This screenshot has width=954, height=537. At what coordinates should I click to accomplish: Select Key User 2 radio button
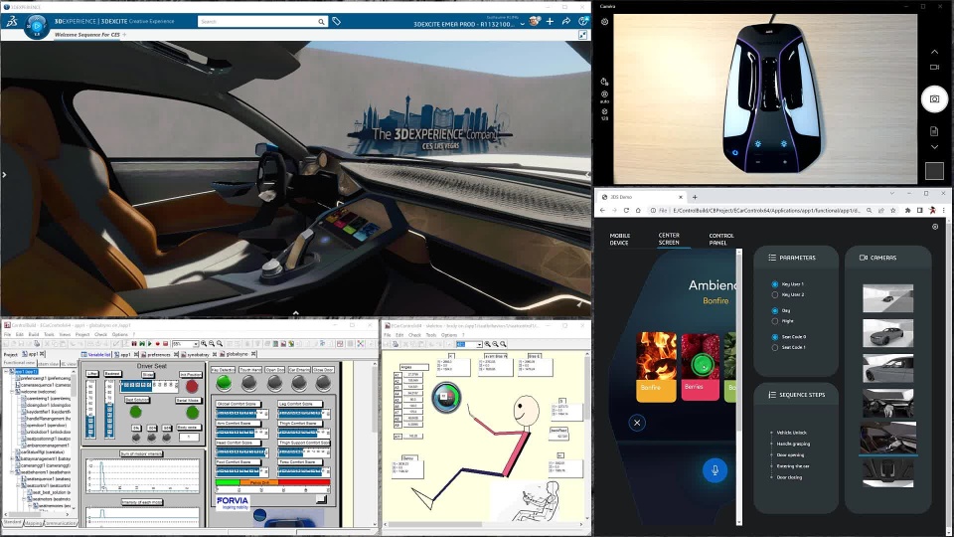point(774,294)
